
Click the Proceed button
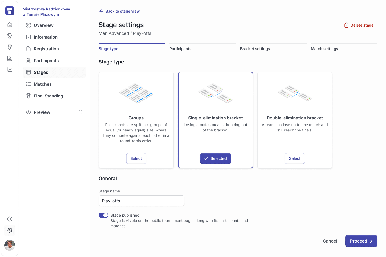361,241
